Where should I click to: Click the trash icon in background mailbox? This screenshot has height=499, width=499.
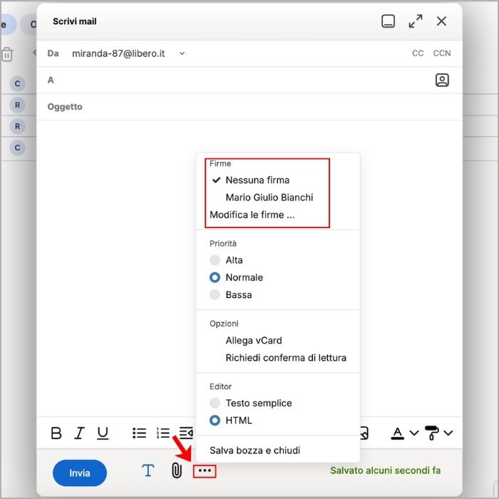pos(7,54)
